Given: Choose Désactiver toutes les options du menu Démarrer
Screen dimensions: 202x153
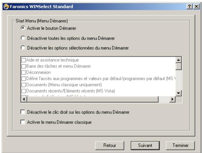Looking at the screenshot, I should tap(23, 38).
